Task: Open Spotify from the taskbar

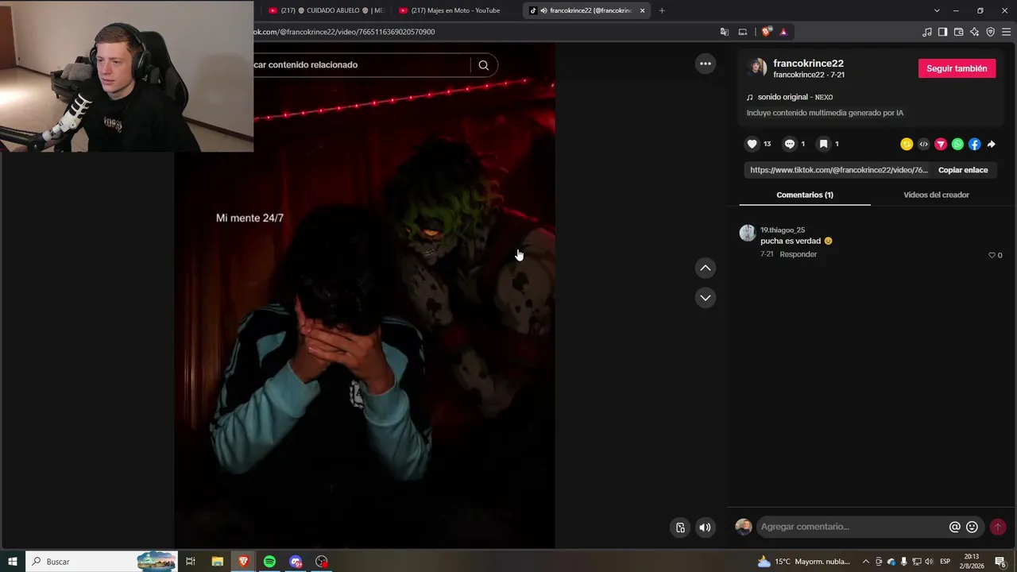Action: tap(269, 562)
